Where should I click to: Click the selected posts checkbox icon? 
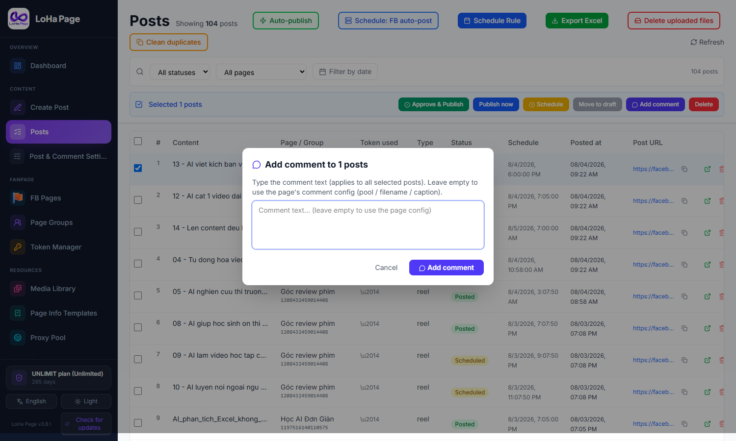[139, 104]
